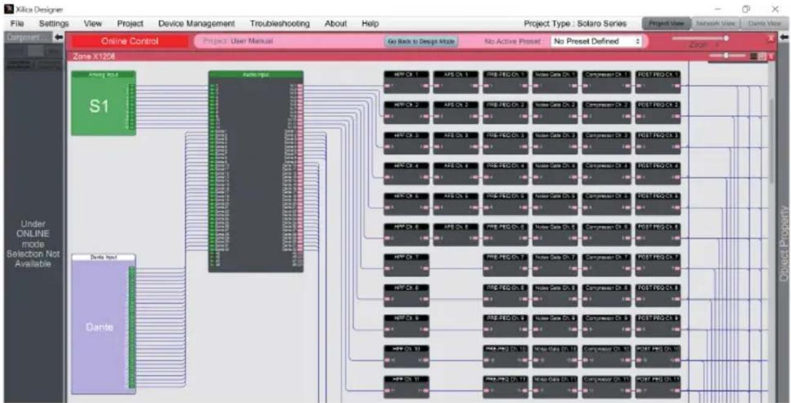This screenshot has height=403, width=791.
Task: Close the Zone X1208 window
Action: click(x=770, y=57)
